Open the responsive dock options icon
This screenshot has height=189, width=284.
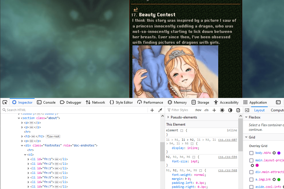[278, 102]
